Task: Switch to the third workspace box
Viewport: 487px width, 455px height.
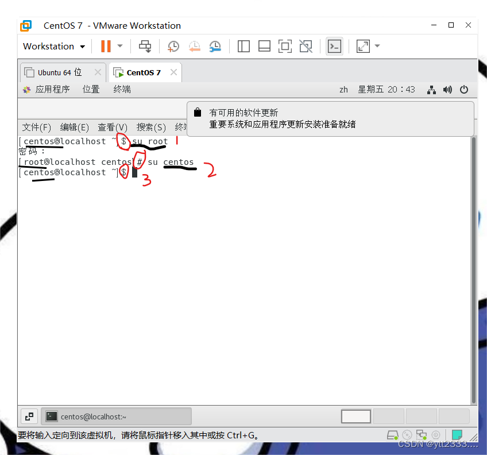Action: (422, 417)
